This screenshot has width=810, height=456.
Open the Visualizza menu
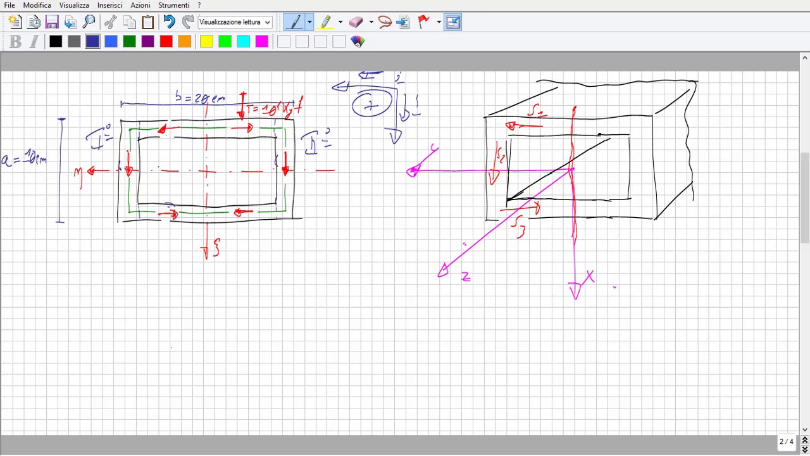[x=74, y=5]
